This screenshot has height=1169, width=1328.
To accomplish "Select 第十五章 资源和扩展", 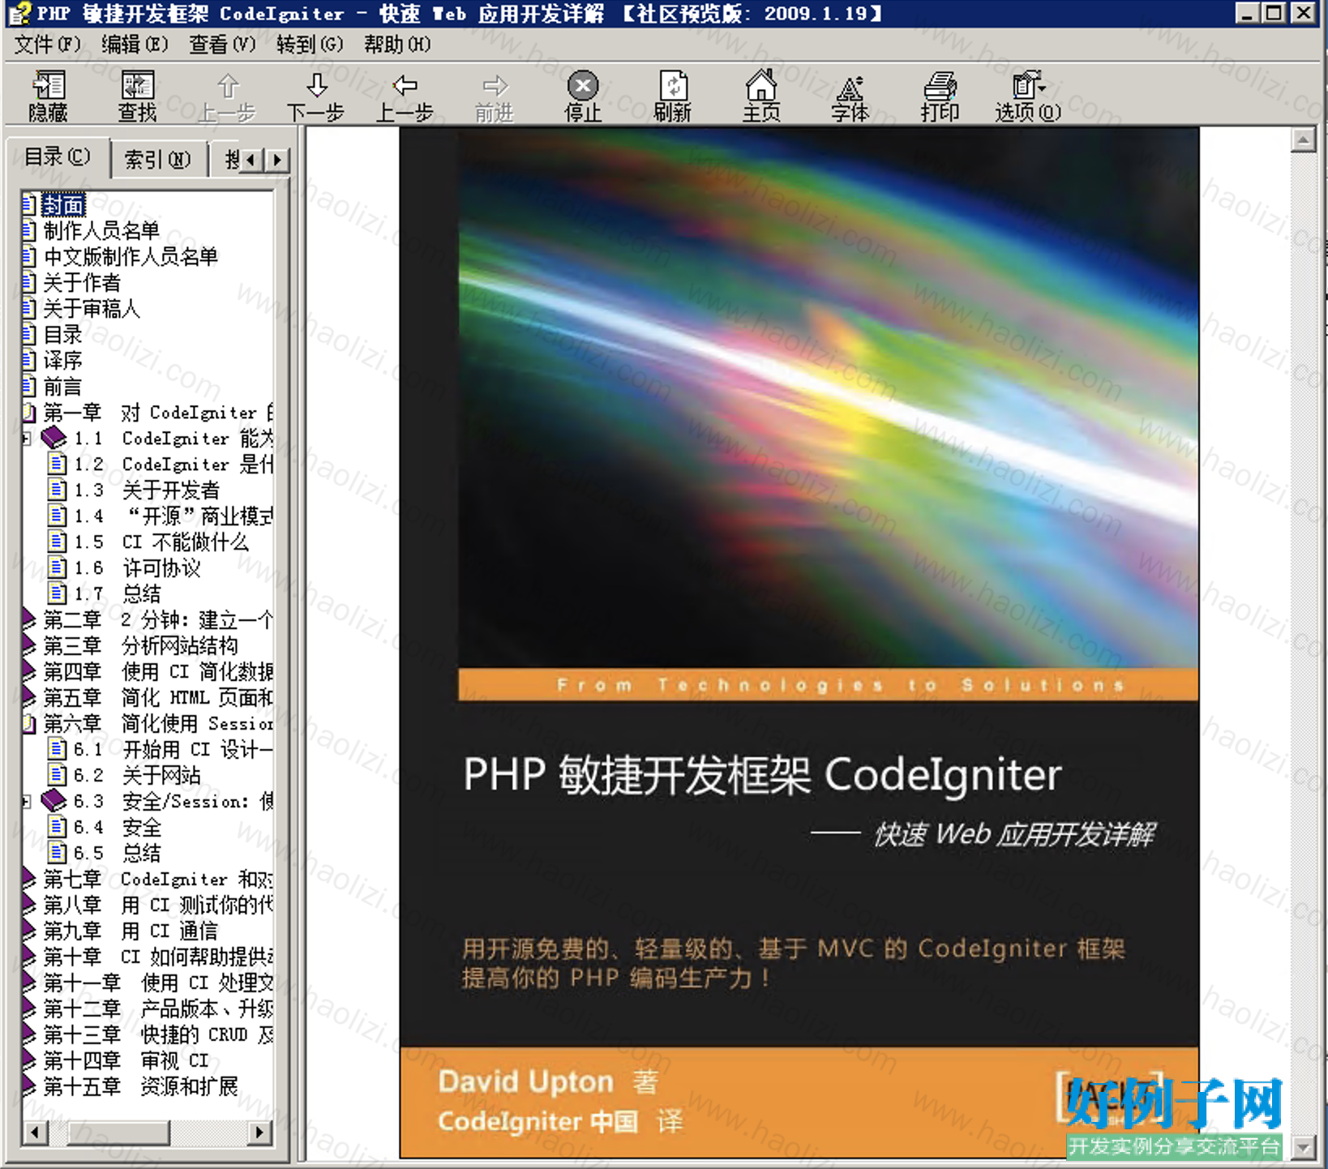I will 140,1086.
